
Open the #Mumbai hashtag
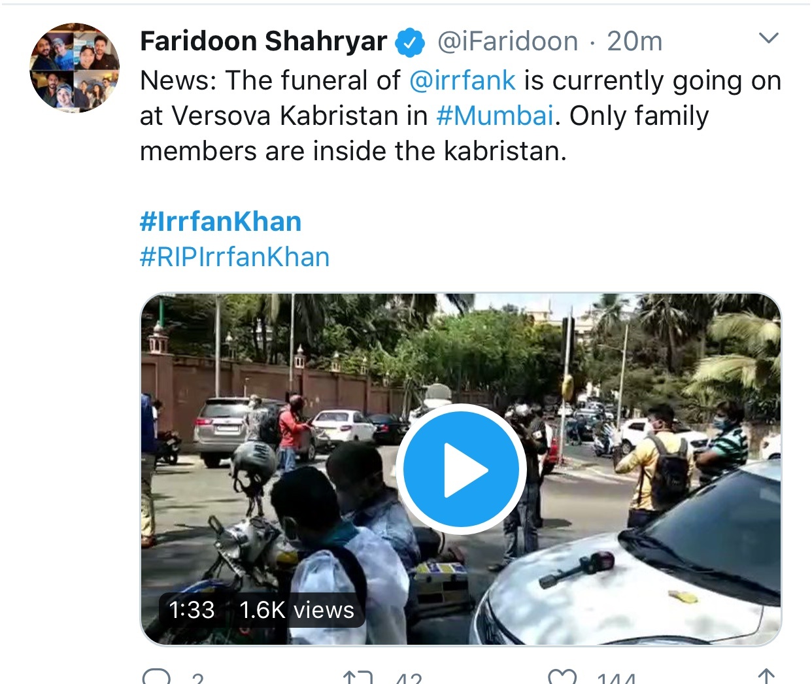tap(495, 116)
